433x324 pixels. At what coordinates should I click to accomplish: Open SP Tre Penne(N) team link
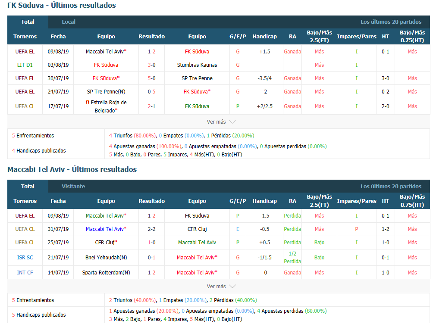pyautogui.click(x=106, y=92)
